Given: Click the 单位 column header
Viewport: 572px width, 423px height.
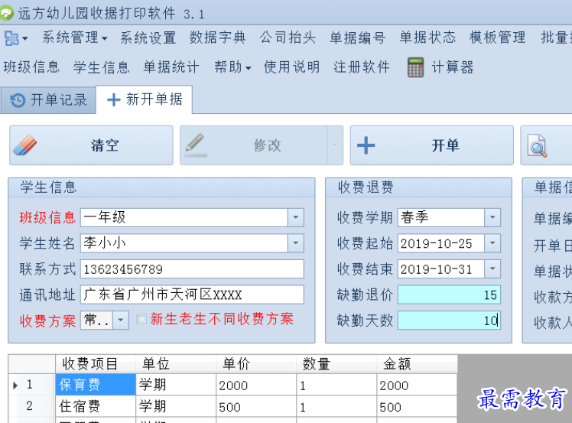Looking at the screenshot, I should (176, 364).
